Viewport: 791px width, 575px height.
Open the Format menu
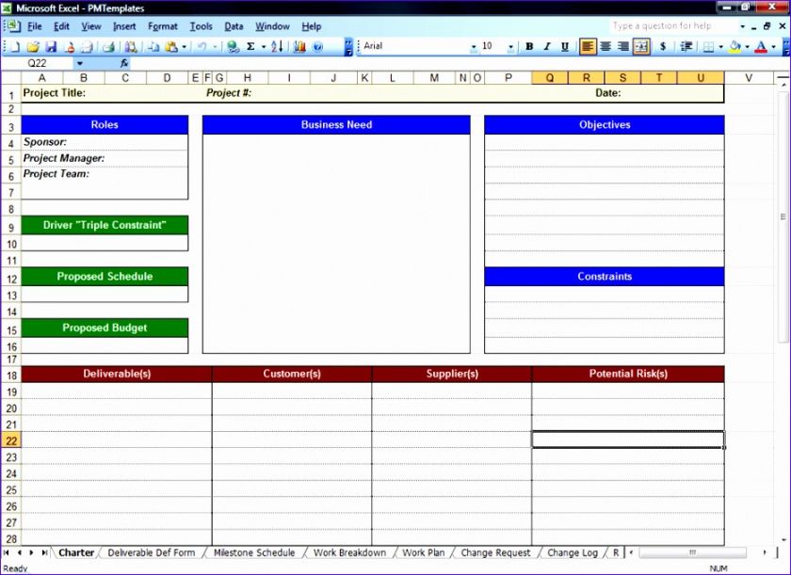point(162,26)
